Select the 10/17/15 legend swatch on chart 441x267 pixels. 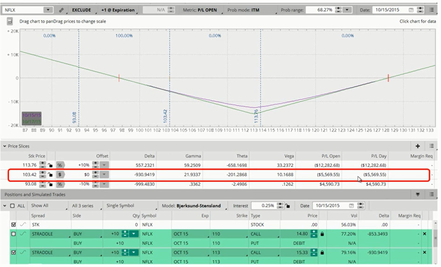click(32, 122)
